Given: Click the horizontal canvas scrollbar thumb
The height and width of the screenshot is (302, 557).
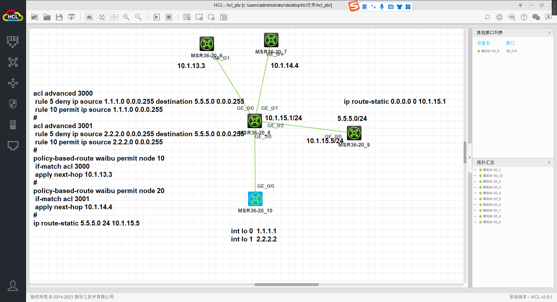Looking at the screenshot, I should (287, 285).
